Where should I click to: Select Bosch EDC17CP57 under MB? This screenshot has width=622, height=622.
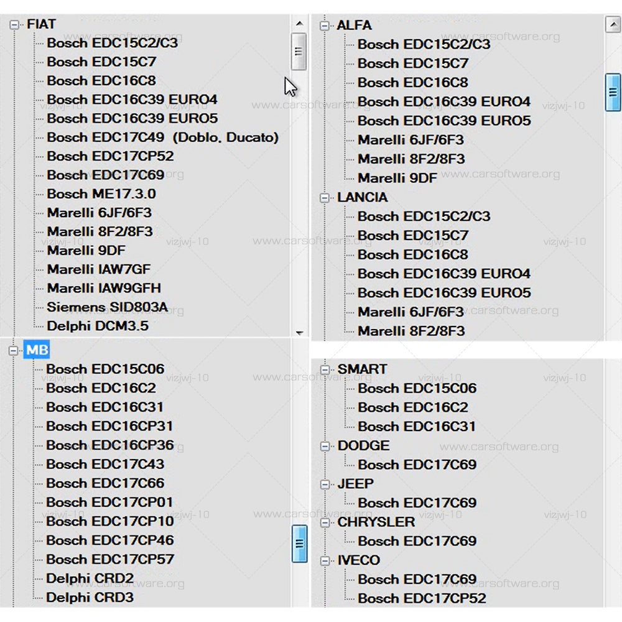tap(110, 559)
